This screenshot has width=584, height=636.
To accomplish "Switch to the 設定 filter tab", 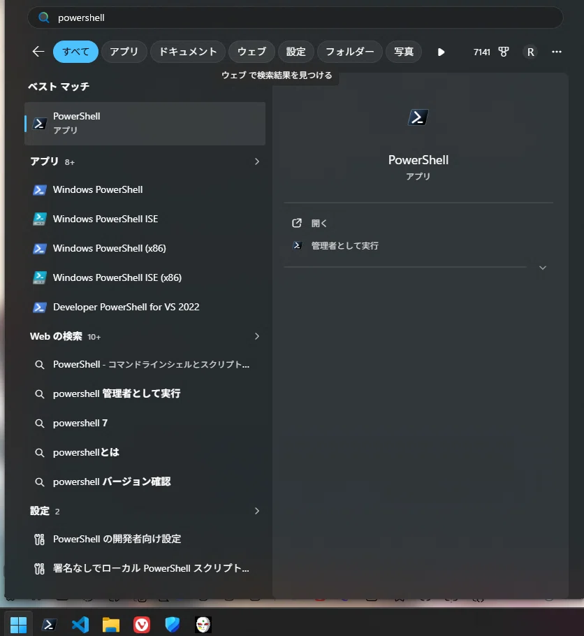I will (295, 52).
